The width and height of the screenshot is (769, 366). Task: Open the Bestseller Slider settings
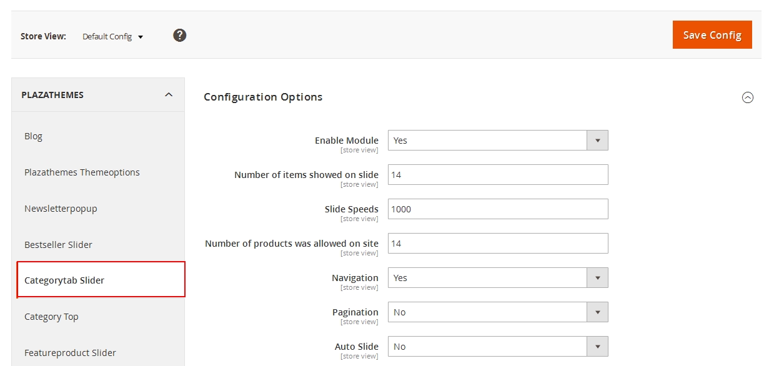[x=58, y=244]
